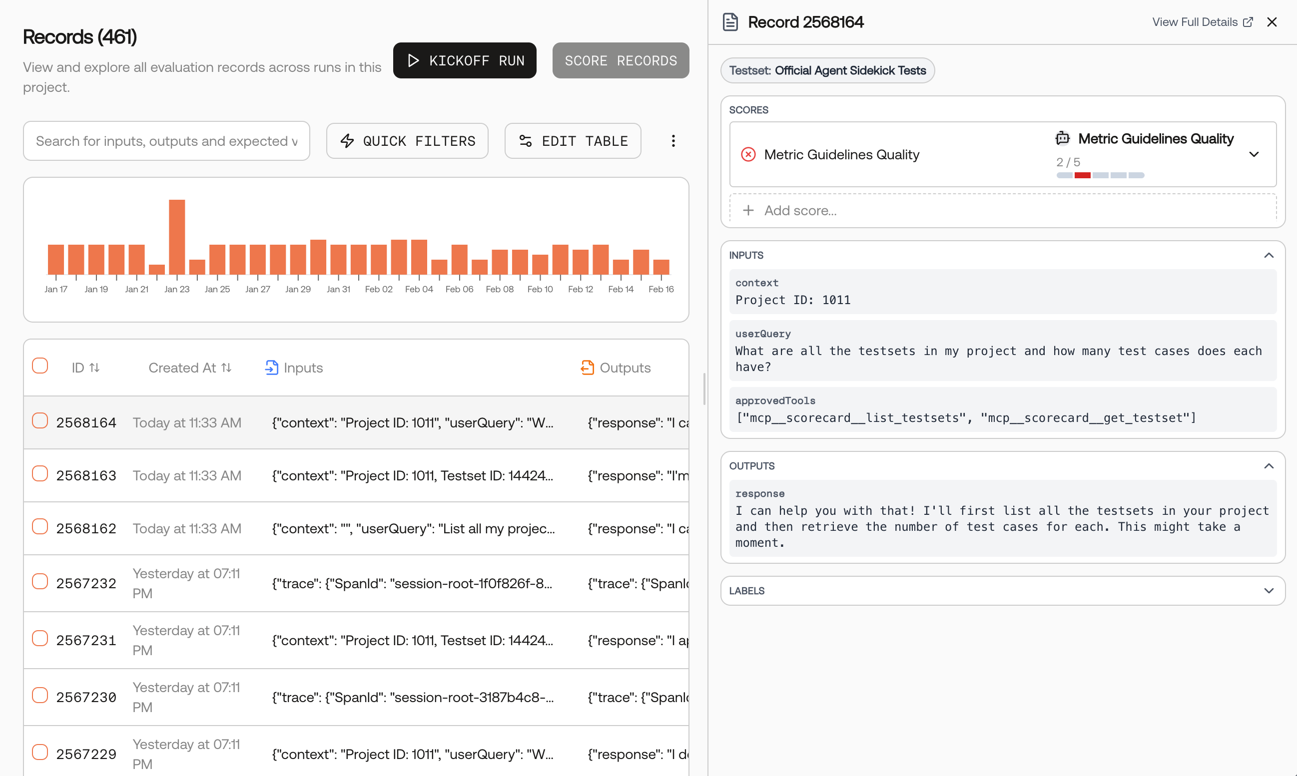Click the plus icon in Add score

click(x=748, y=210)
